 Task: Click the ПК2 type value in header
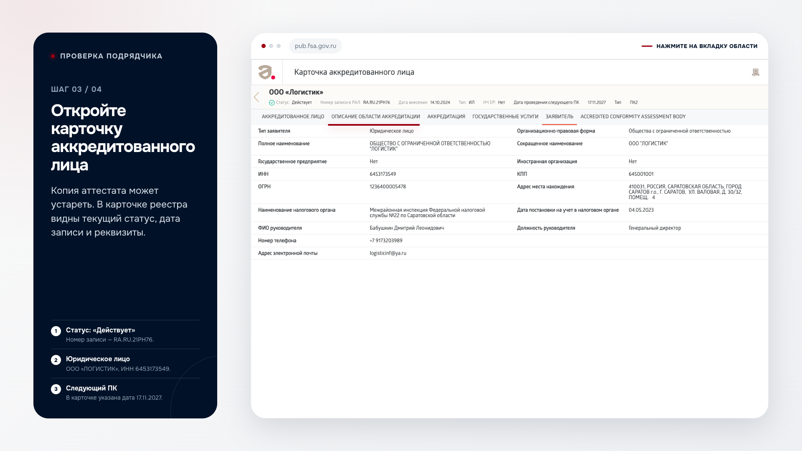pos(634,103)
